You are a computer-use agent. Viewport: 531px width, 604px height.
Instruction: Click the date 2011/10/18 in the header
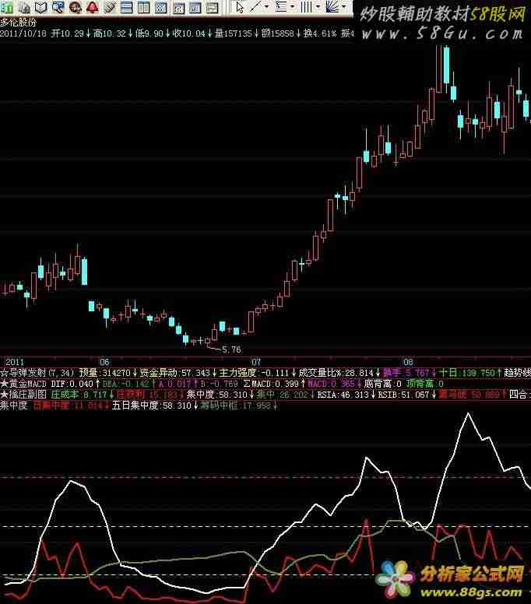click(23, 33)
